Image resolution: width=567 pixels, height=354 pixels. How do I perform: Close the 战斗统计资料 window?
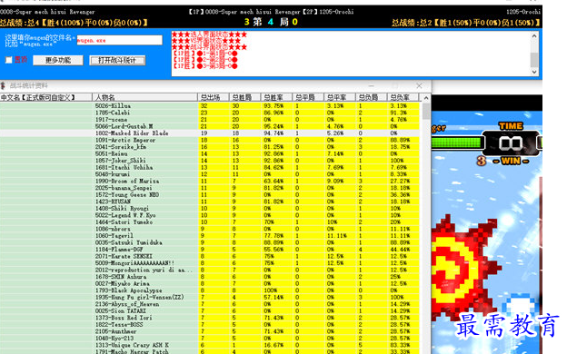tap(419, 85)
